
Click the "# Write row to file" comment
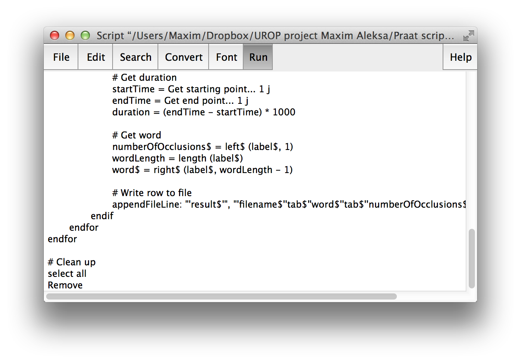(152, 193)
